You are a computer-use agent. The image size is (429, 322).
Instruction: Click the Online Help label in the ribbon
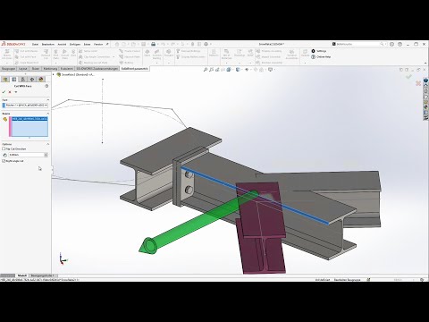(324, 56)
